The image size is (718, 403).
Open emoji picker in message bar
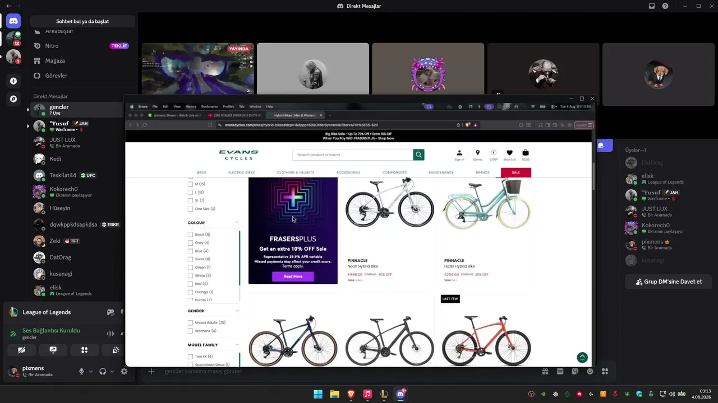click(x=590, y=371)
